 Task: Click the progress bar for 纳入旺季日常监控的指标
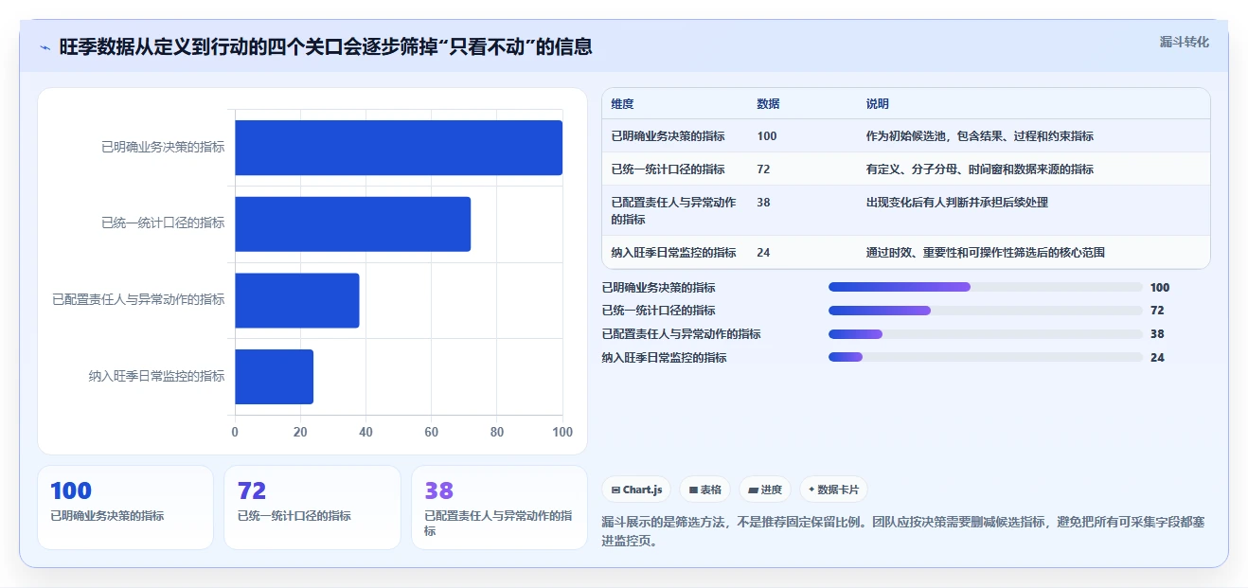985,357
